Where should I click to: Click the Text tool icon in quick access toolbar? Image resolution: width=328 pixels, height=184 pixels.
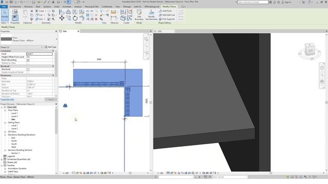53,2
